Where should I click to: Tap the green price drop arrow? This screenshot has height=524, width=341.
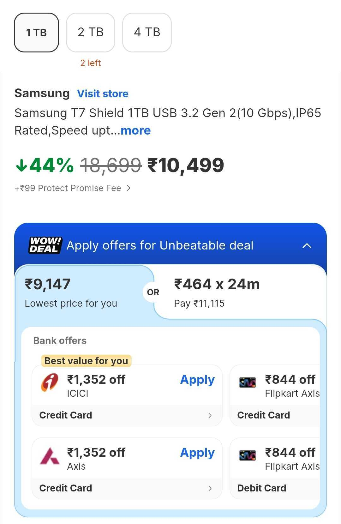tap(21, 165)
